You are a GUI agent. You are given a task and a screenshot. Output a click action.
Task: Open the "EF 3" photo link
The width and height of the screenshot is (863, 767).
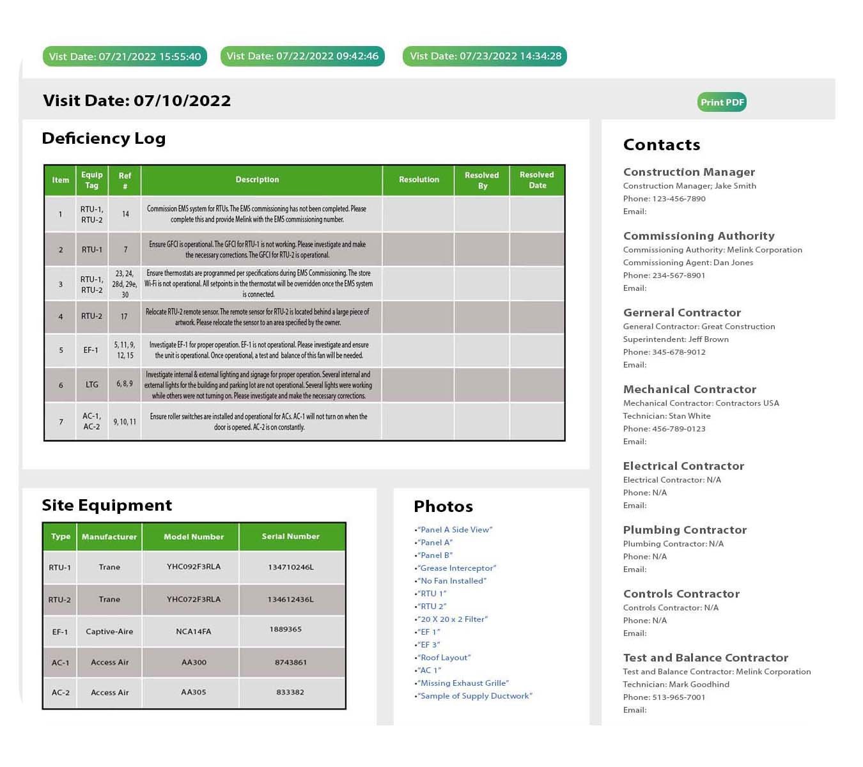pos(429,645)
